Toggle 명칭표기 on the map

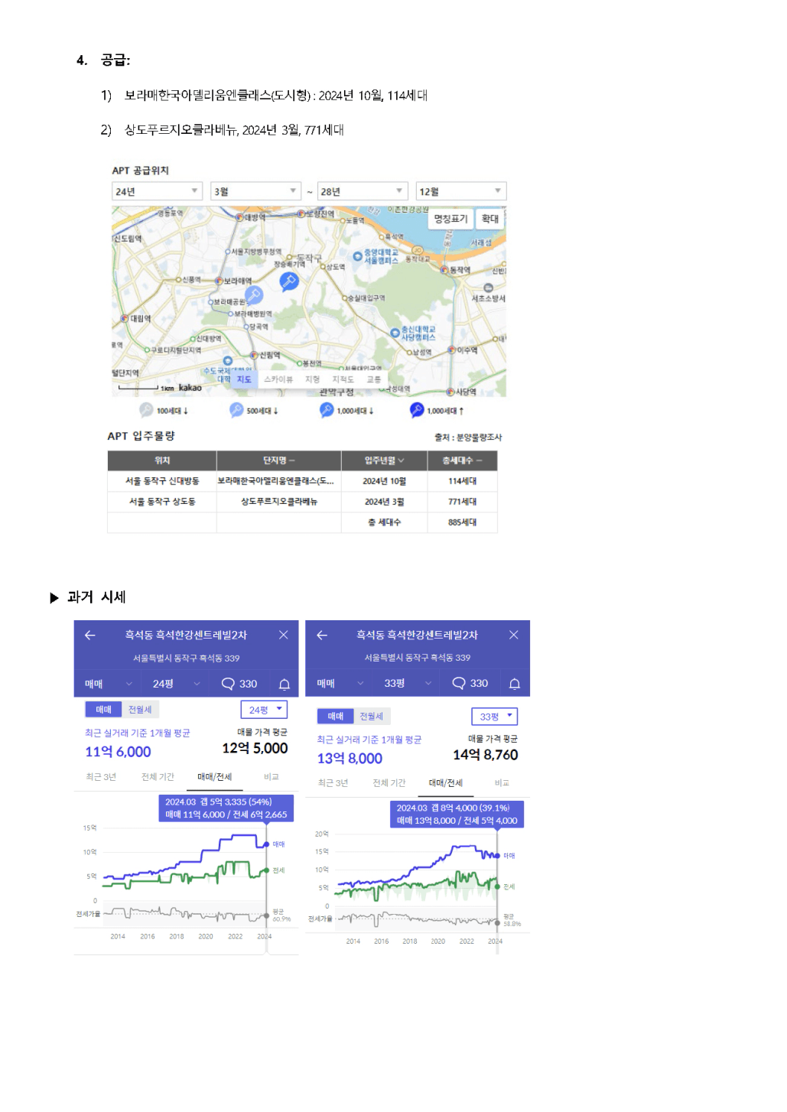450,219
